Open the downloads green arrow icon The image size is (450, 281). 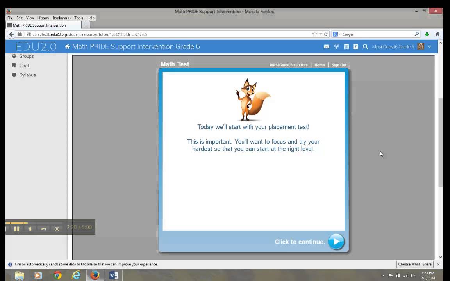pyautogui.click(x=427, y=34)
